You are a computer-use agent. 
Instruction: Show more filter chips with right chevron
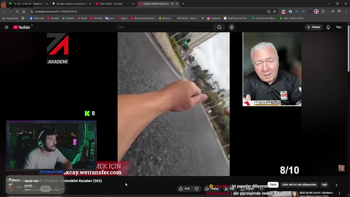click(336, 185)
